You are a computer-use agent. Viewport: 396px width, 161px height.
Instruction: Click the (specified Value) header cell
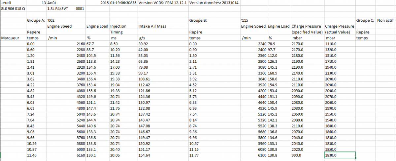(307, 32)
